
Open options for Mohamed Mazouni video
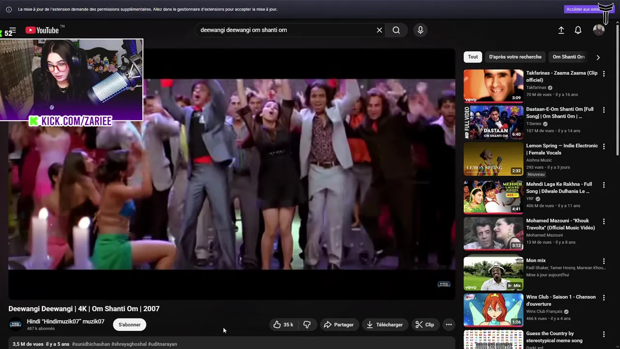[x=604, y=222]
